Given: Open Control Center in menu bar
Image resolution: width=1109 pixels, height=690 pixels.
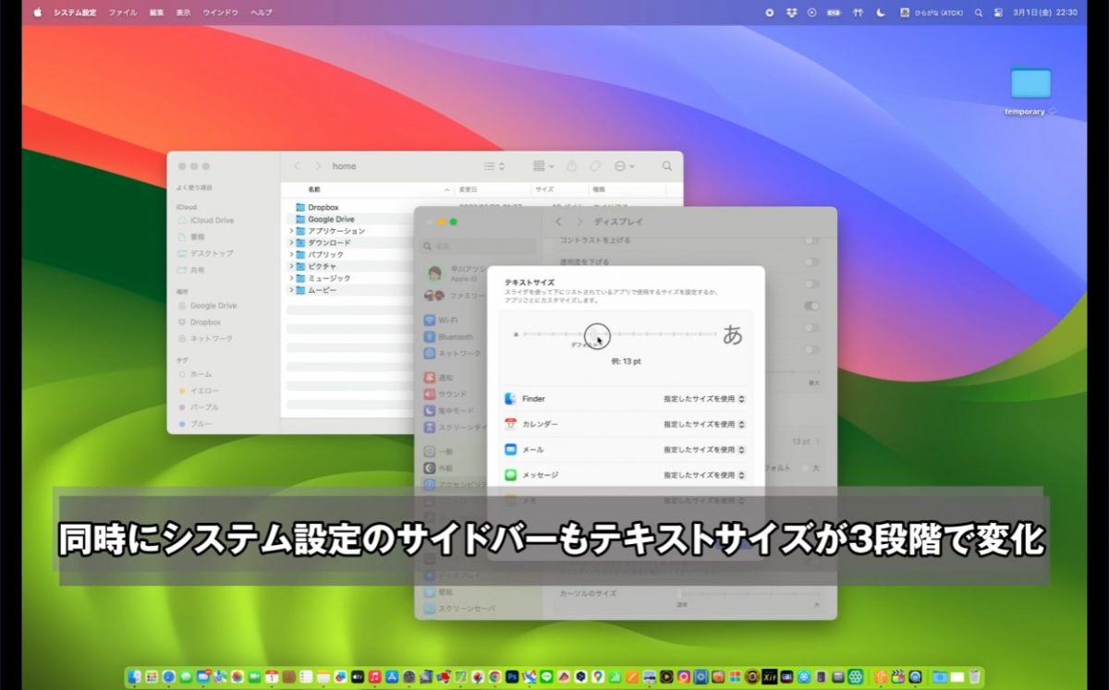Looking at the screenshot, I should pos(998,13).
